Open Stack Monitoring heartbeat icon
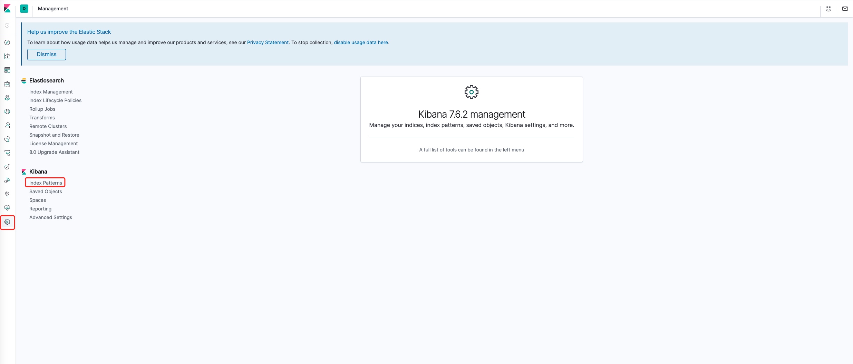Screen dimensions: 853x364 pos(7,208)
